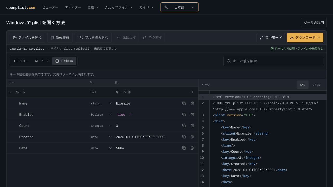Enter 集中モード focus mode
This screenshot has width=333, height=187.
pyautogui.click(x=271, y=38)
